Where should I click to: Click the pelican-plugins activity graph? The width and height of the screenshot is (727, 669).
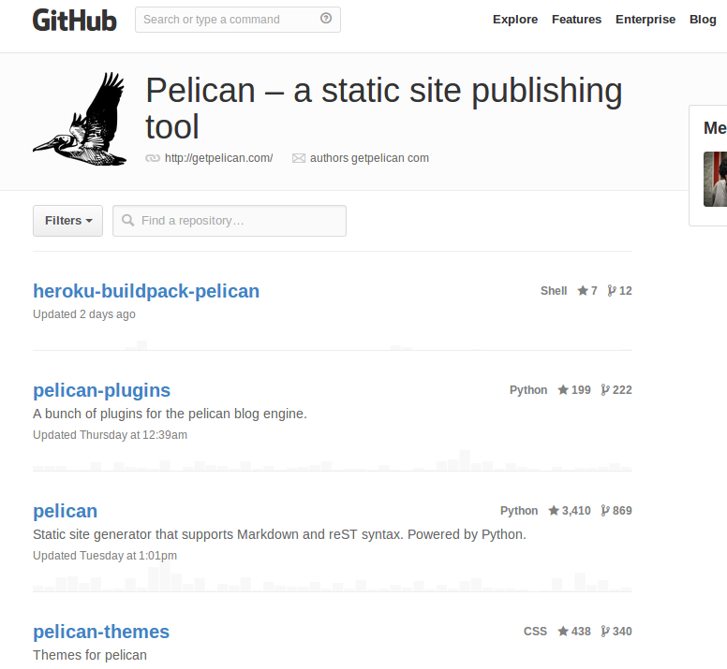pyautogui.click(x=333, y=460)
